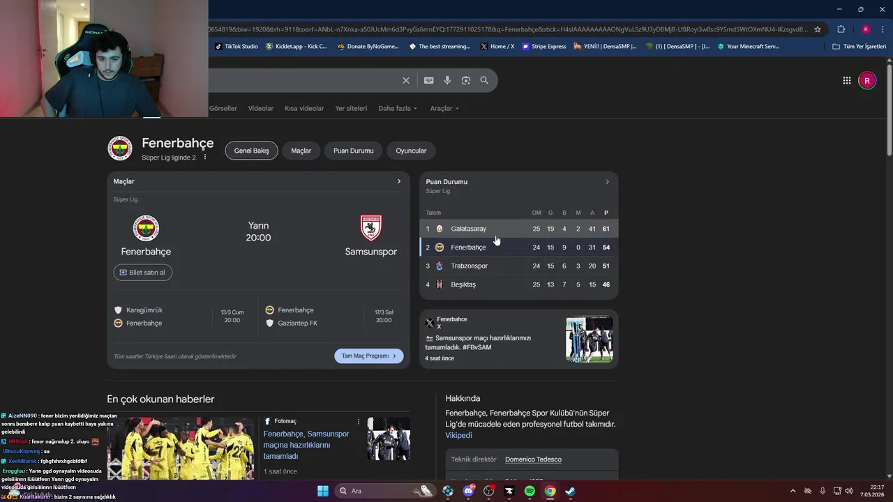Screen dimensions: 893x502
Task: Click the magnifier search icon in search box
Action: (x=484, y=80)
